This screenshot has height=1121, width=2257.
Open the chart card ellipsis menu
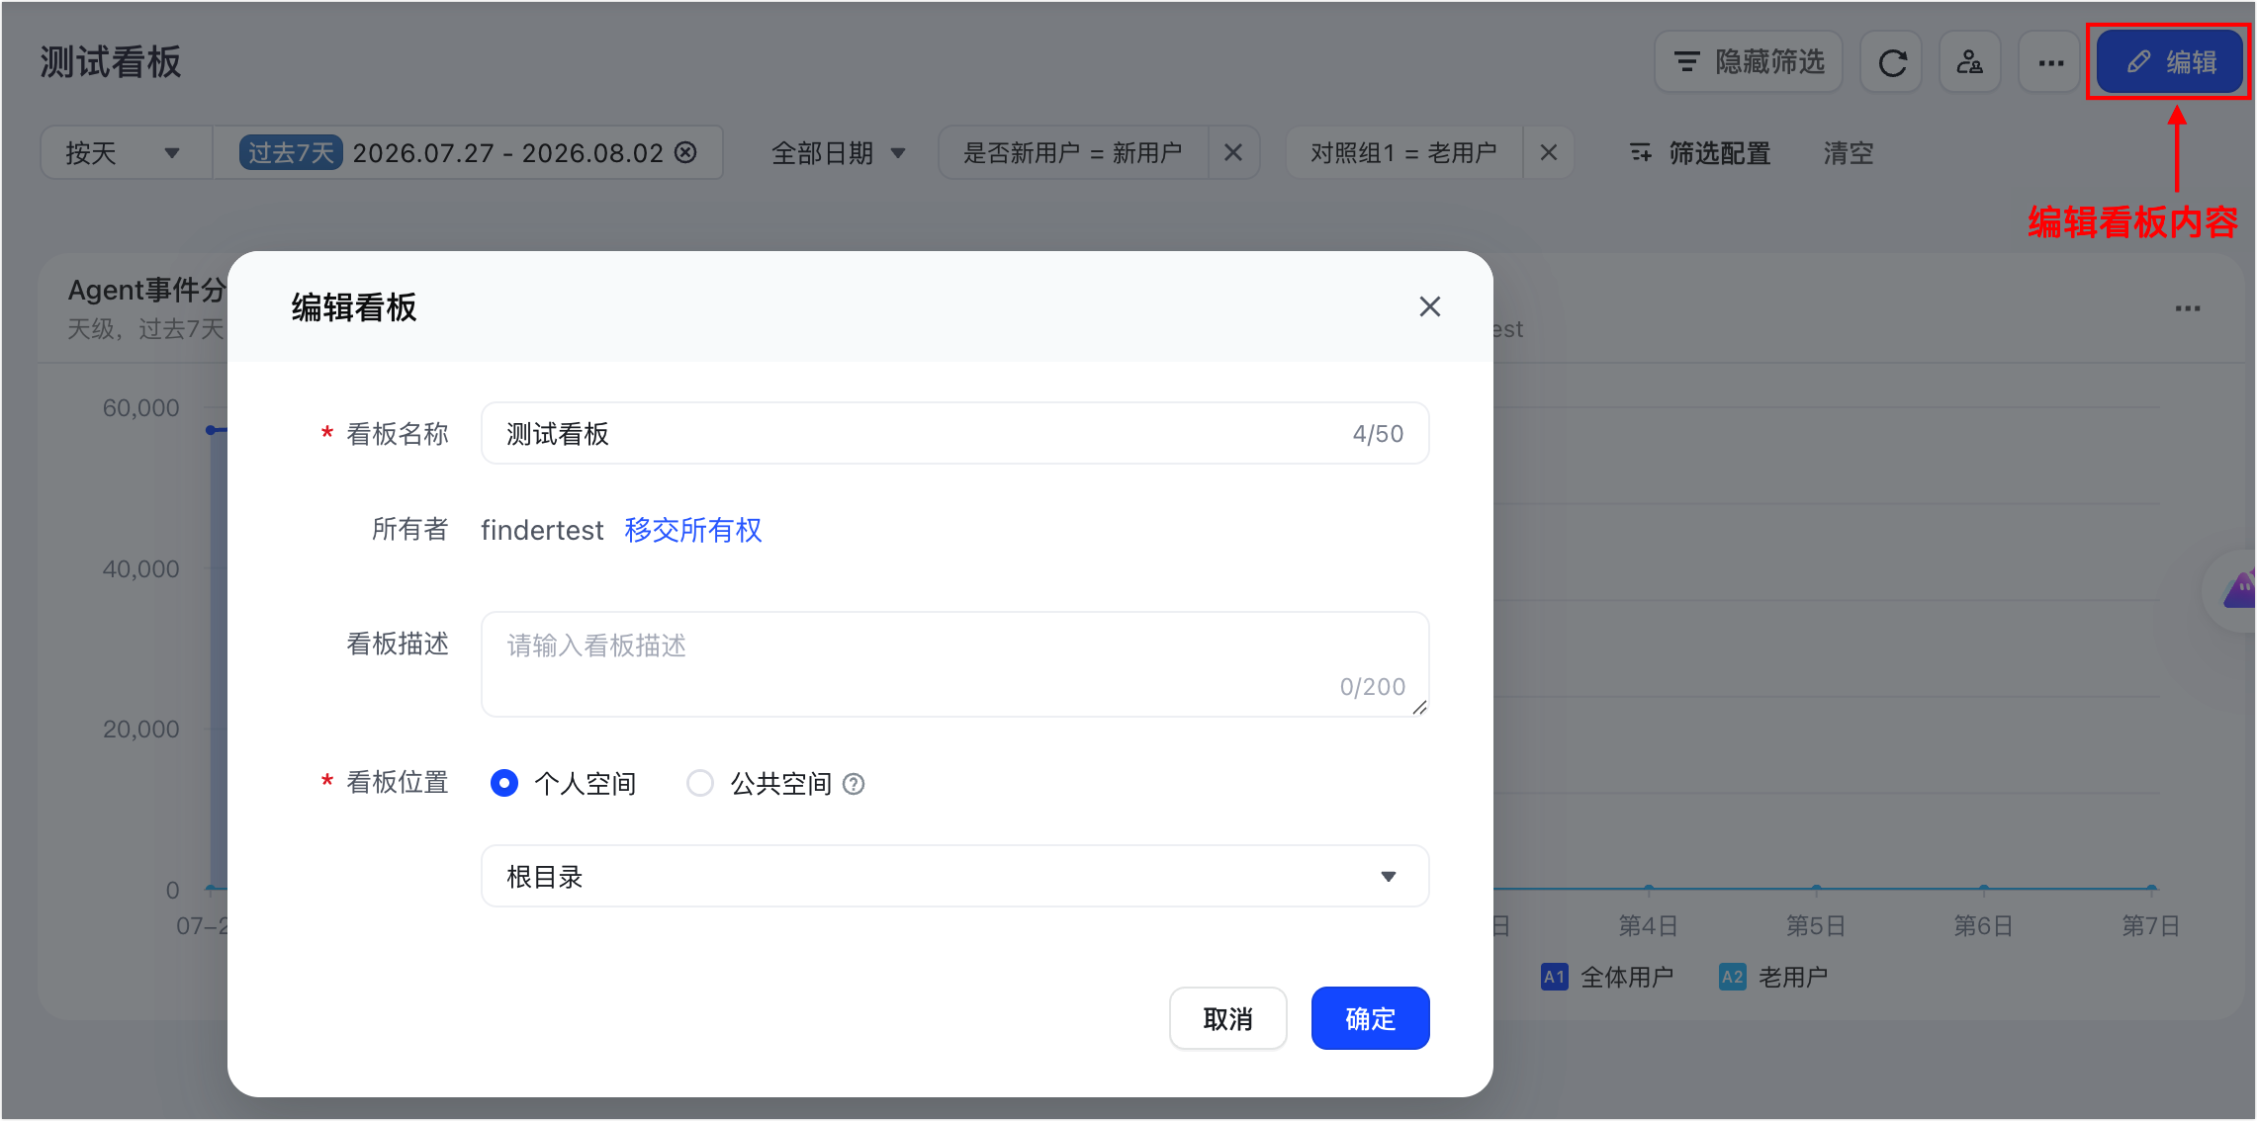pos(2188,308)
